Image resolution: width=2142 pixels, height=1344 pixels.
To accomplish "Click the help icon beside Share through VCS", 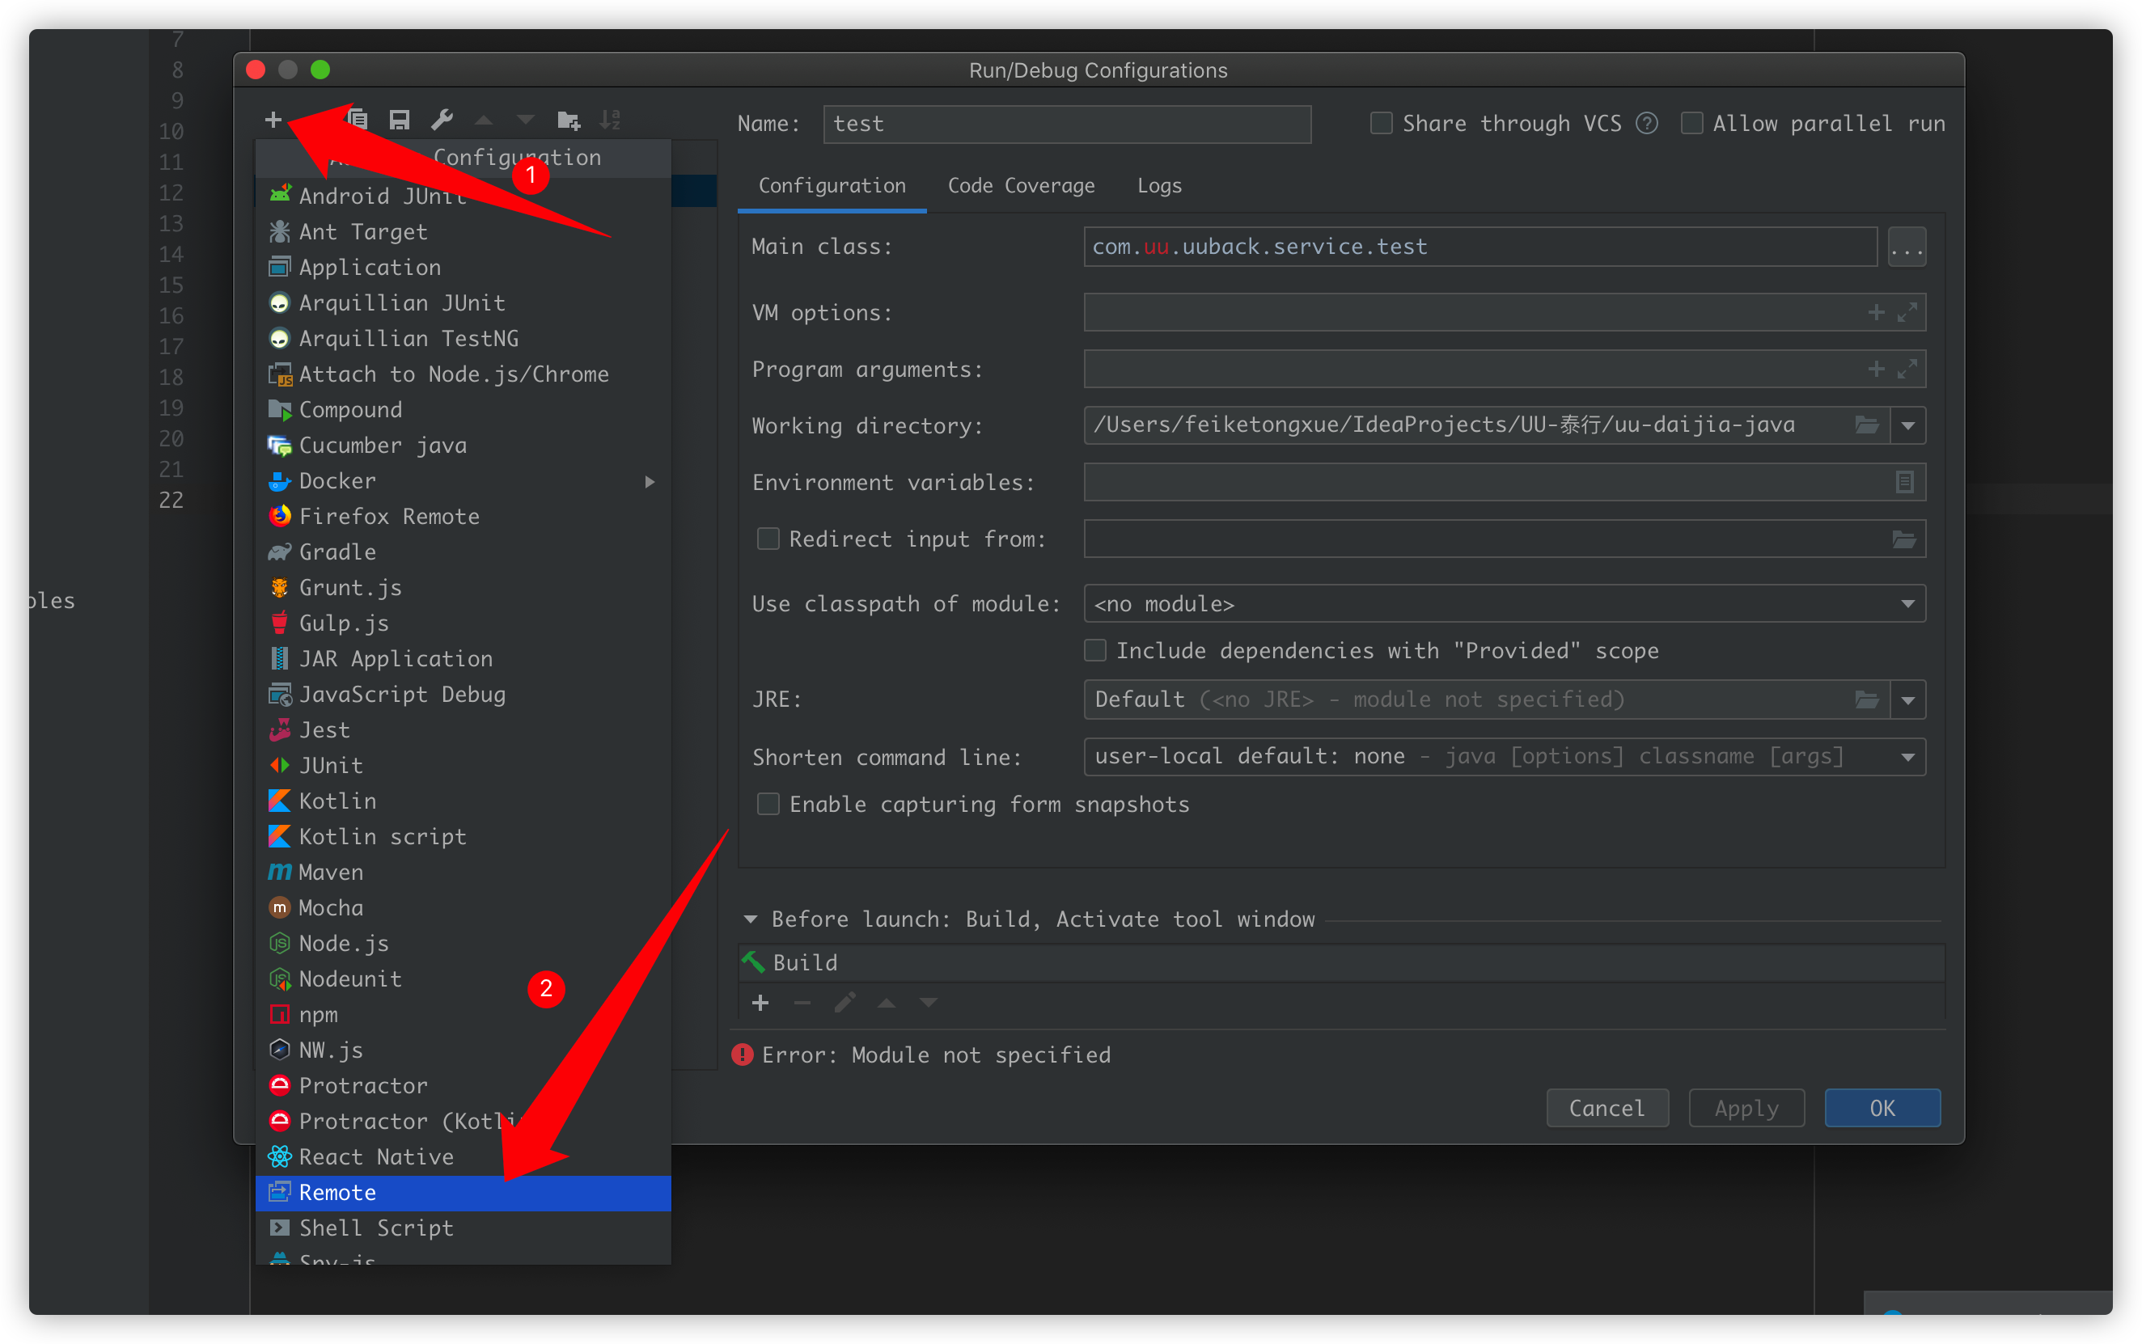I will pyautogui.click(x=1647, y=123).
